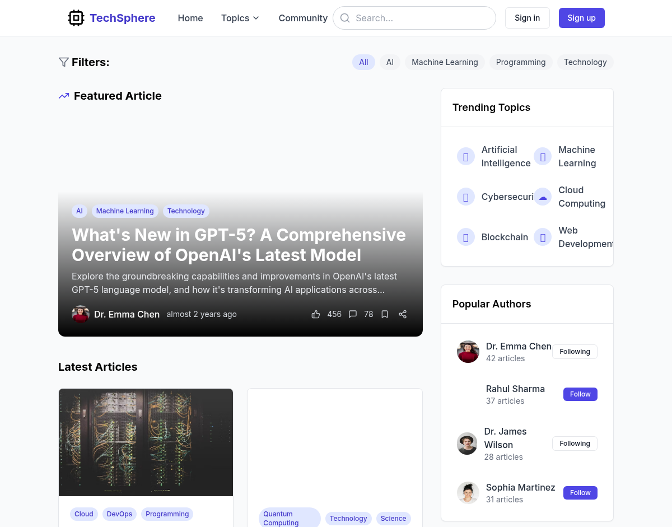Focus the Search input field
Image resolution: width=672 pixels, height=527 pixels.
point(414,18)
